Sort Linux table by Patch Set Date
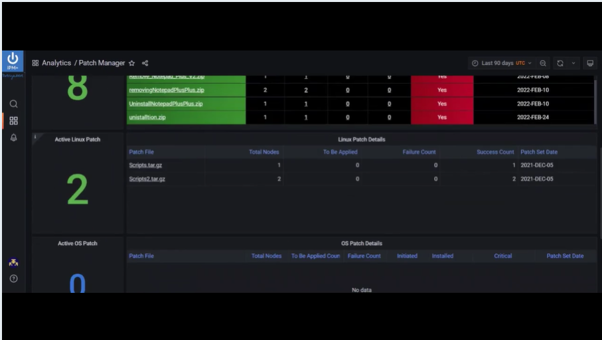This screenshot has height=340, width=602. 539,152
